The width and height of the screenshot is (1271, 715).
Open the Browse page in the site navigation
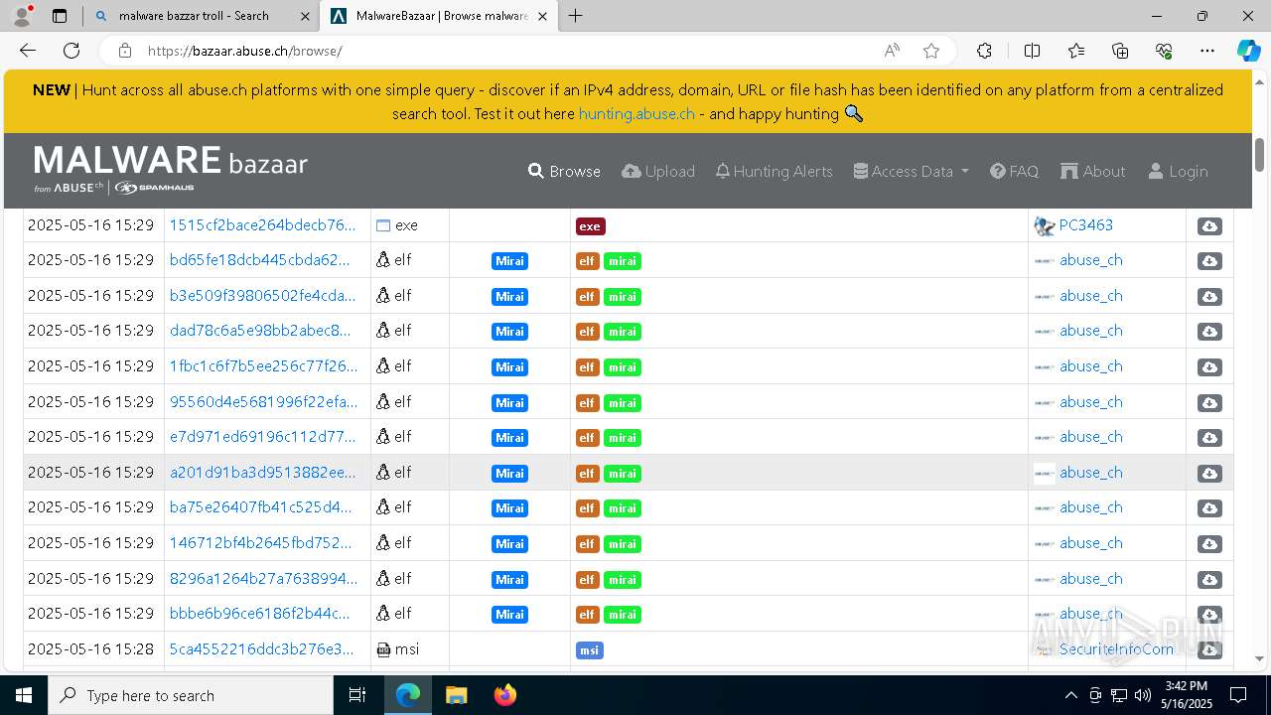564,171
